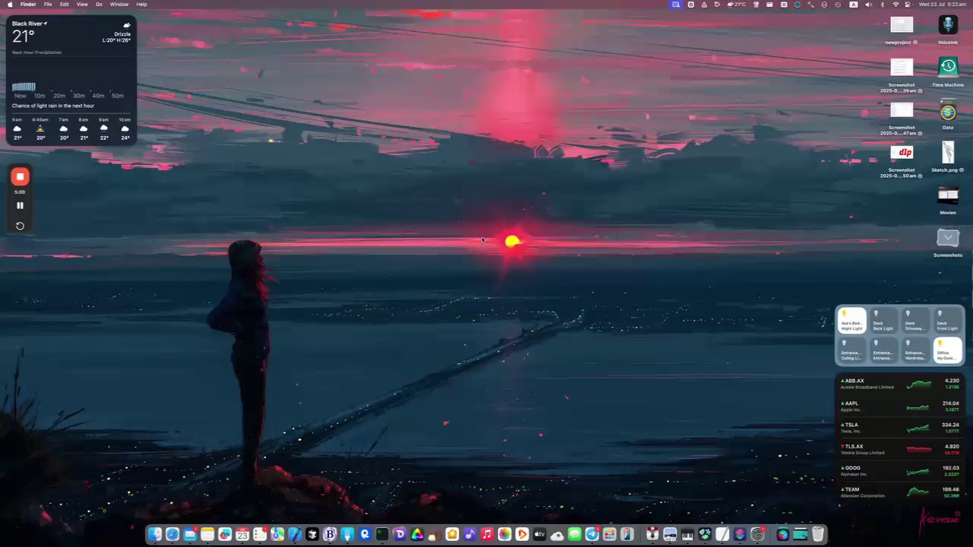The width and height of the screenshot is (973, 547).
Task: Open the VoiceInk desktop icon
Action: 948,29
